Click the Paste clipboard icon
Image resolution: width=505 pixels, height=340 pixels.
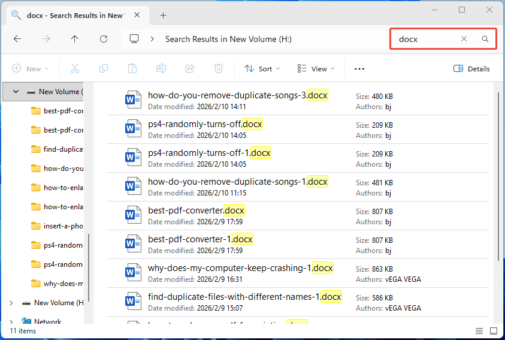(x=132, y=68)
